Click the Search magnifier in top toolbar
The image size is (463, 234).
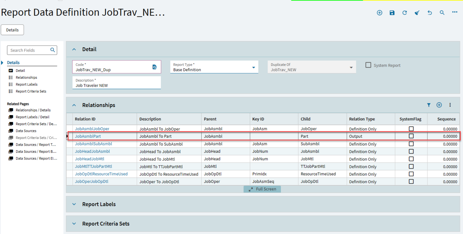click(442, 13)
